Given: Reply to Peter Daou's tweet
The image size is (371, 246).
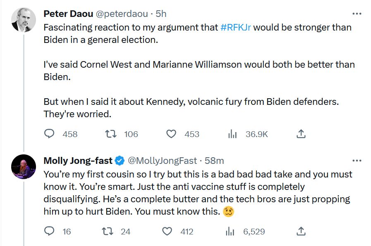Looking at the screenshot, I should pyautogui.click(x=50, y=134).
